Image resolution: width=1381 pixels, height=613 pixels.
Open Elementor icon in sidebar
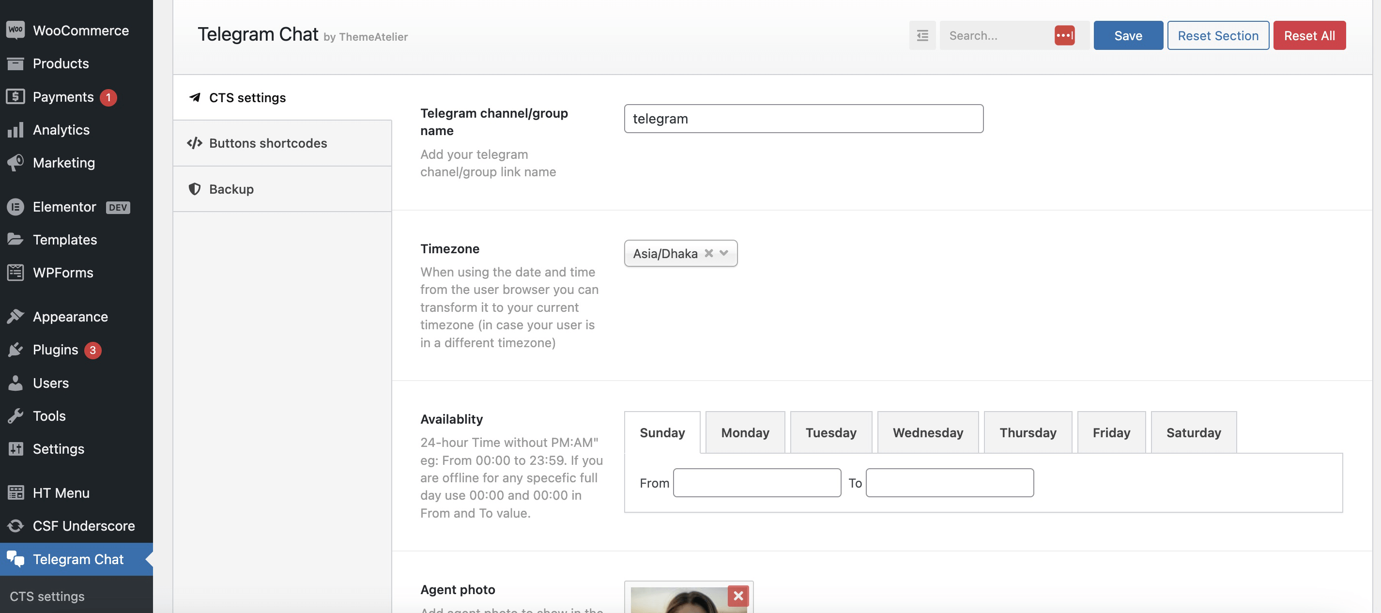pos(15,206)
